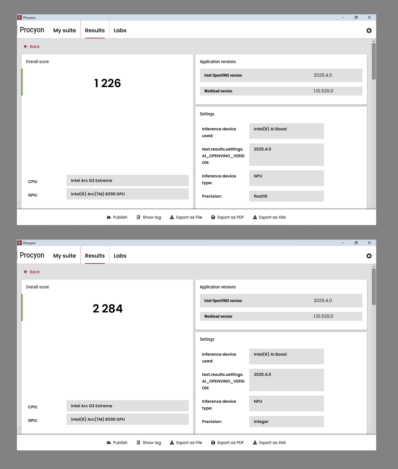This screenshot has height=469, width=398.
Task: Click Workload version 1.10.529.0 in bottom window
Action: coord(281,316)
